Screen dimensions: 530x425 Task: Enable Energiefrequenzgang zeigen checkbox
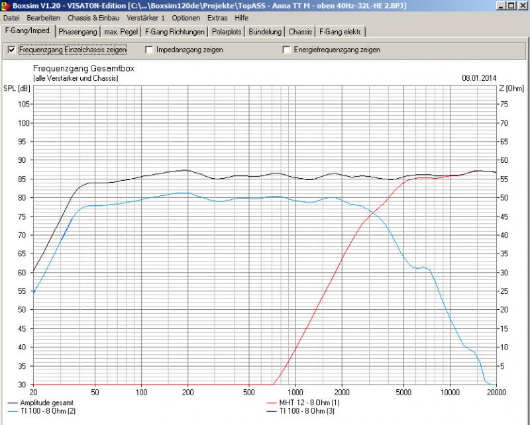pyautogui.click(x=287, y=50)
